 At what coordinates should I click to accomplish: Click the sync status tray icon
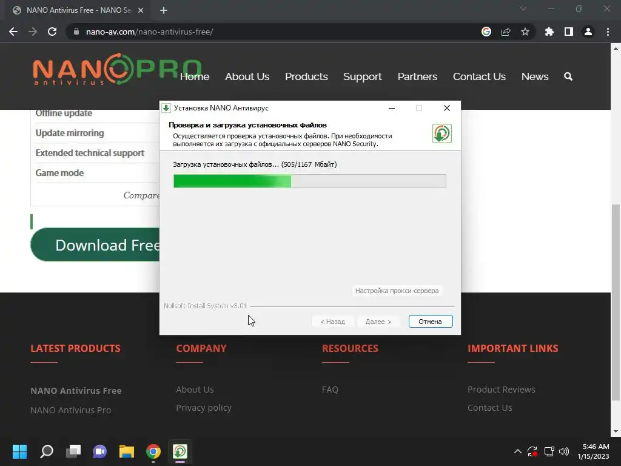pos(532,451)
